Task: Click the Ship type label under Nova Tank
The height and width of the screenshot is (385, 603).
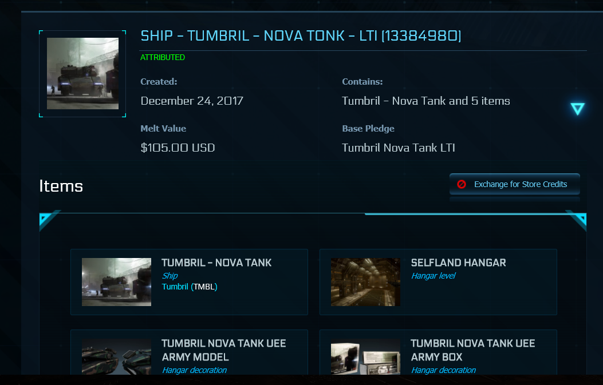Action: (x=170, y=276)
